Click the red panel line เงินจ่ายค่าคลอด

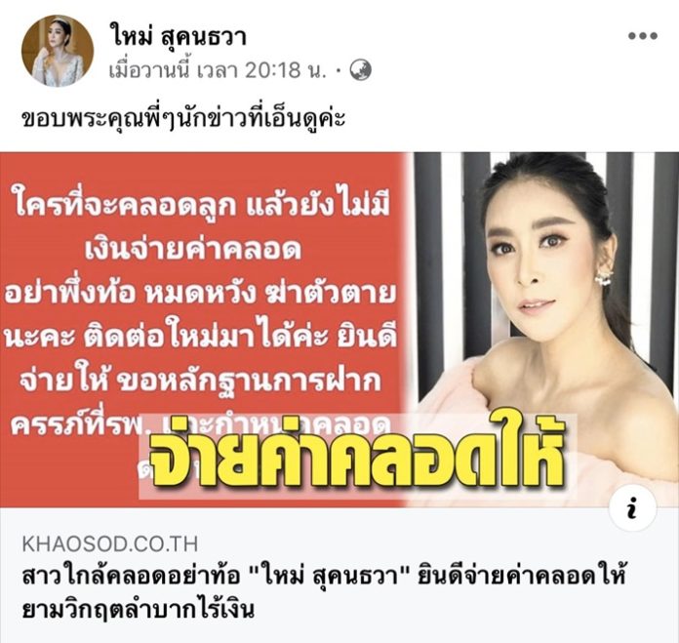(x=193, y=250)
